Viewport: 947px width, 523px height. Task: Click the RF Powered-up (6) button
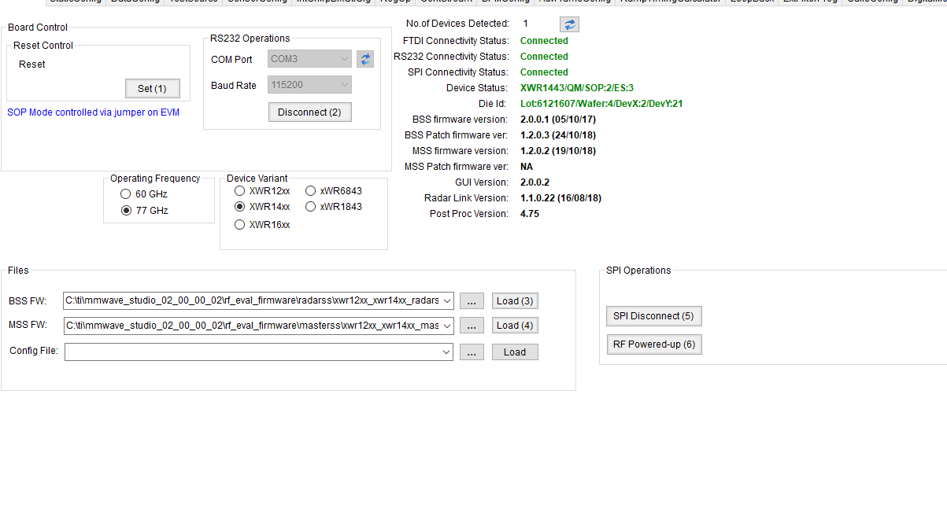[x=654, y=344]
